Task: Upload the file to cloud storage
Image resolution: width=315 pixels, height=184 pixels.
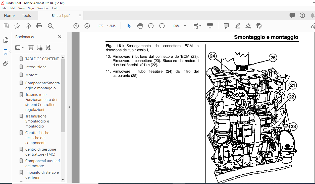Action: pos(28,26)
